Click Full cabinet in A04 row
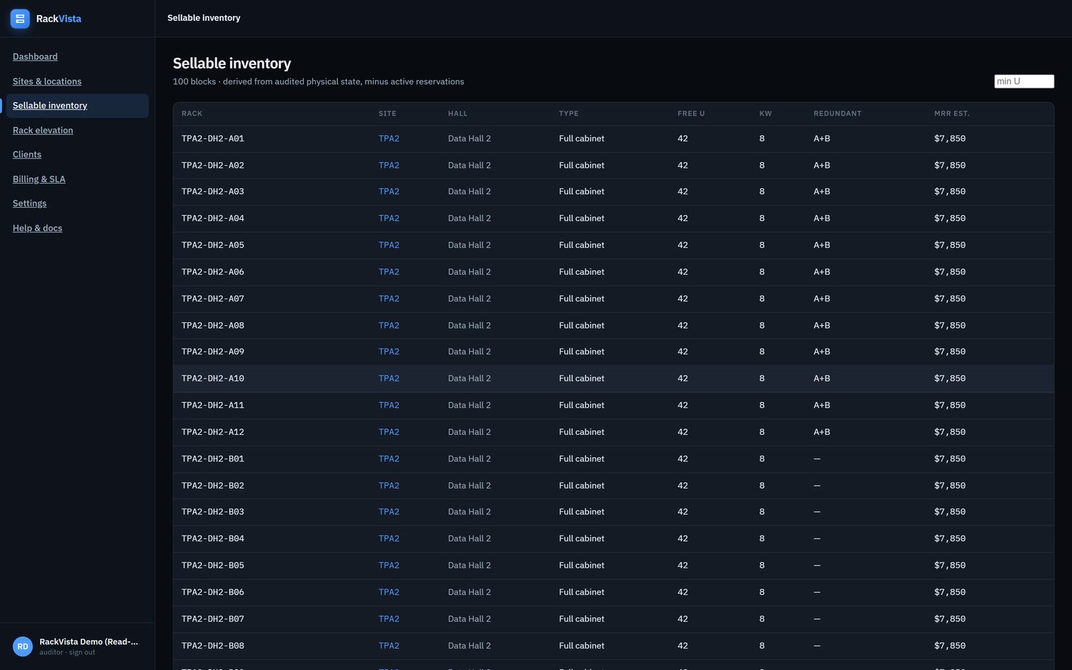 coord(582,219)
